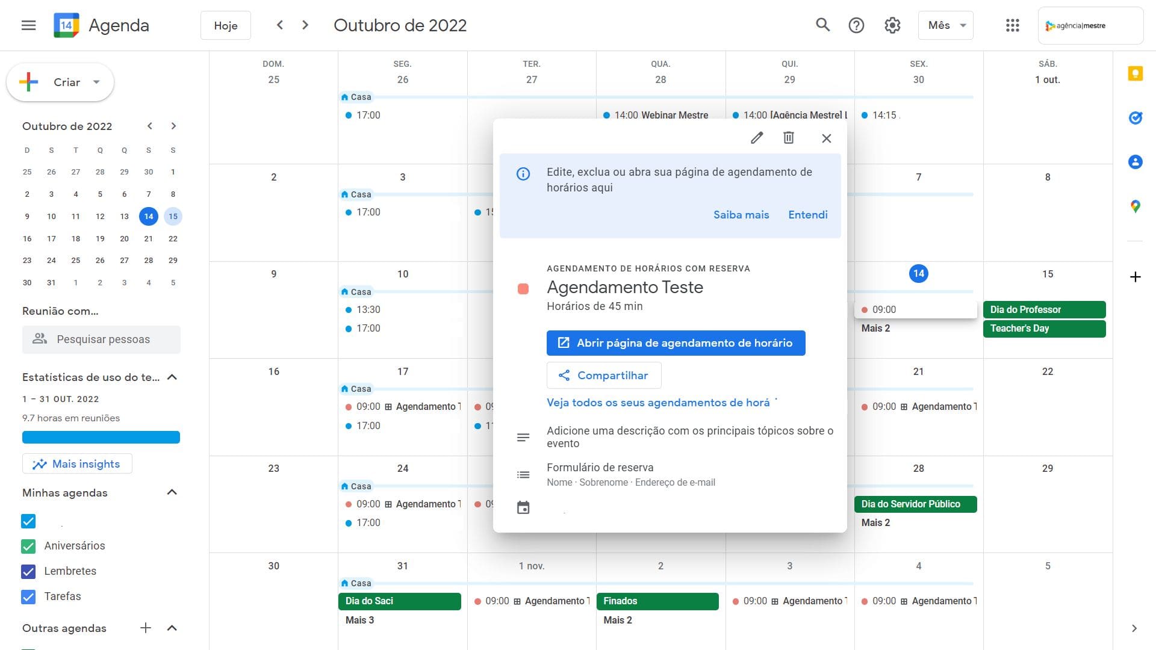Uncheck the Aniversários calendar checkbox
1156x650 pixels.
(28, 546)
